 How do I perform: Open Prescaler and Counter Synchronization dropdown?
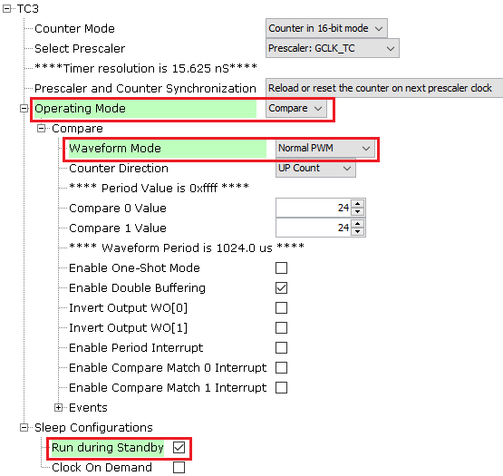tap(384, 88)
